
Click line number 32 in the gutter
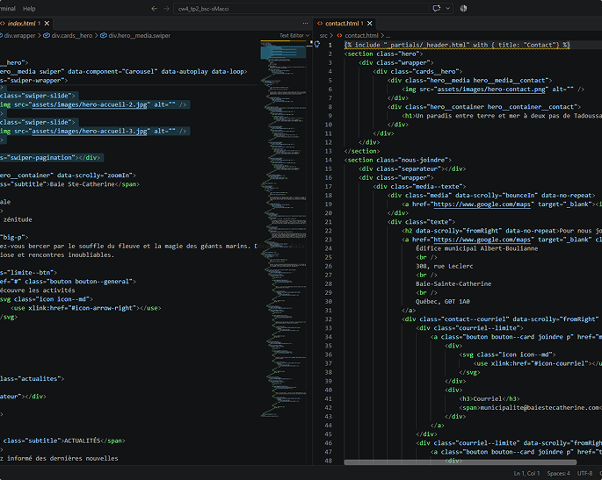[x=329, y=319]
